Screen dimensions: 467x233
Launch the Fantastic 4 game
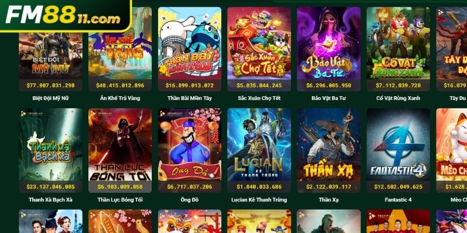coord(398,144)
